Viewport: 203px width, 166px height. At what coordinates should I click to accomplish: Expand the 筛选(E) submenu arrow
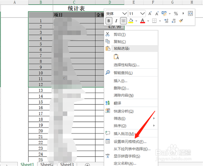click(x=154, y=118)
